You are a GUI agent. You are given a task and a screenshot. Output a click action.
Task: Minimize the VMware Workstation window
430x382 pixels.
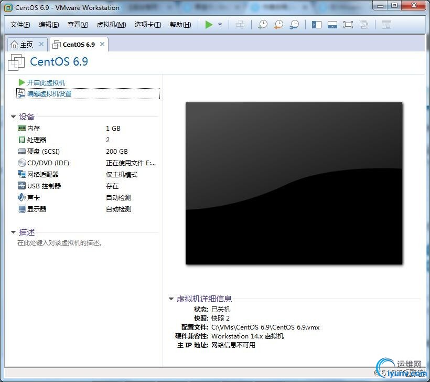(x=380, y=6)
